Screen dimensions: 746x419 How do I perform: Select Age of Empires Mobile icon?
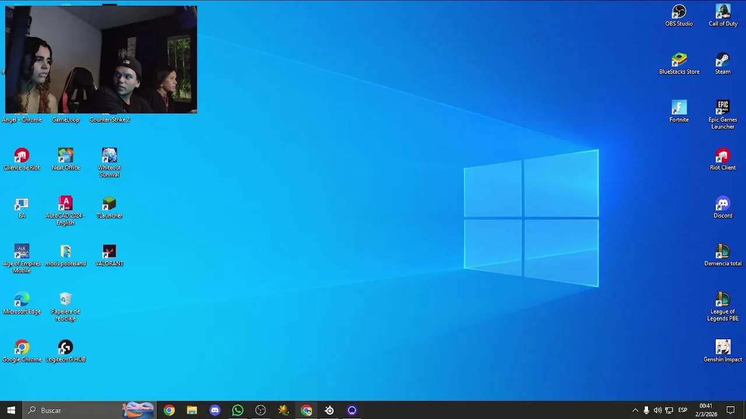click(x=22, y=259)
